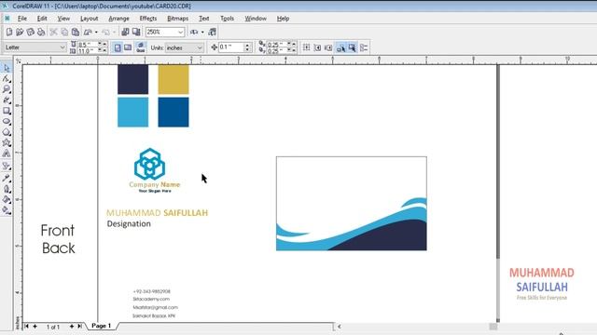The image size is (597, 335).
Task: Click the Cut scissors icon
Action: (54, 32)
